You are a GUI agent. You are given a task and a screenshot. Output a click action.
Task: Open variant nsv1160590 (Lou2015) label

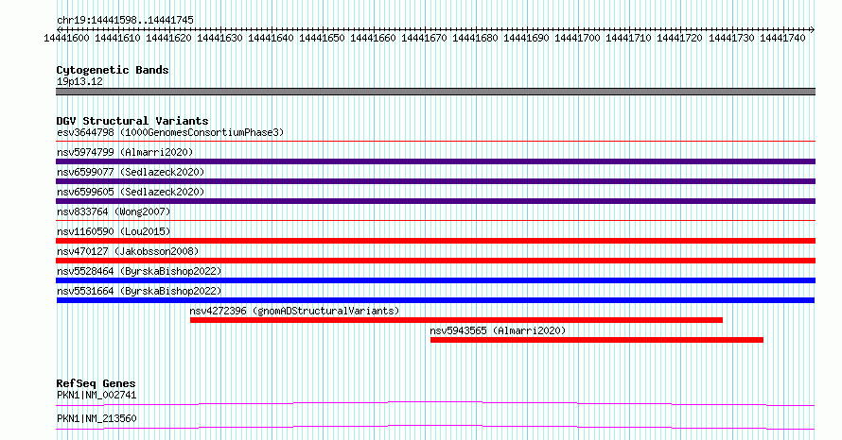[x=114, y=231]
